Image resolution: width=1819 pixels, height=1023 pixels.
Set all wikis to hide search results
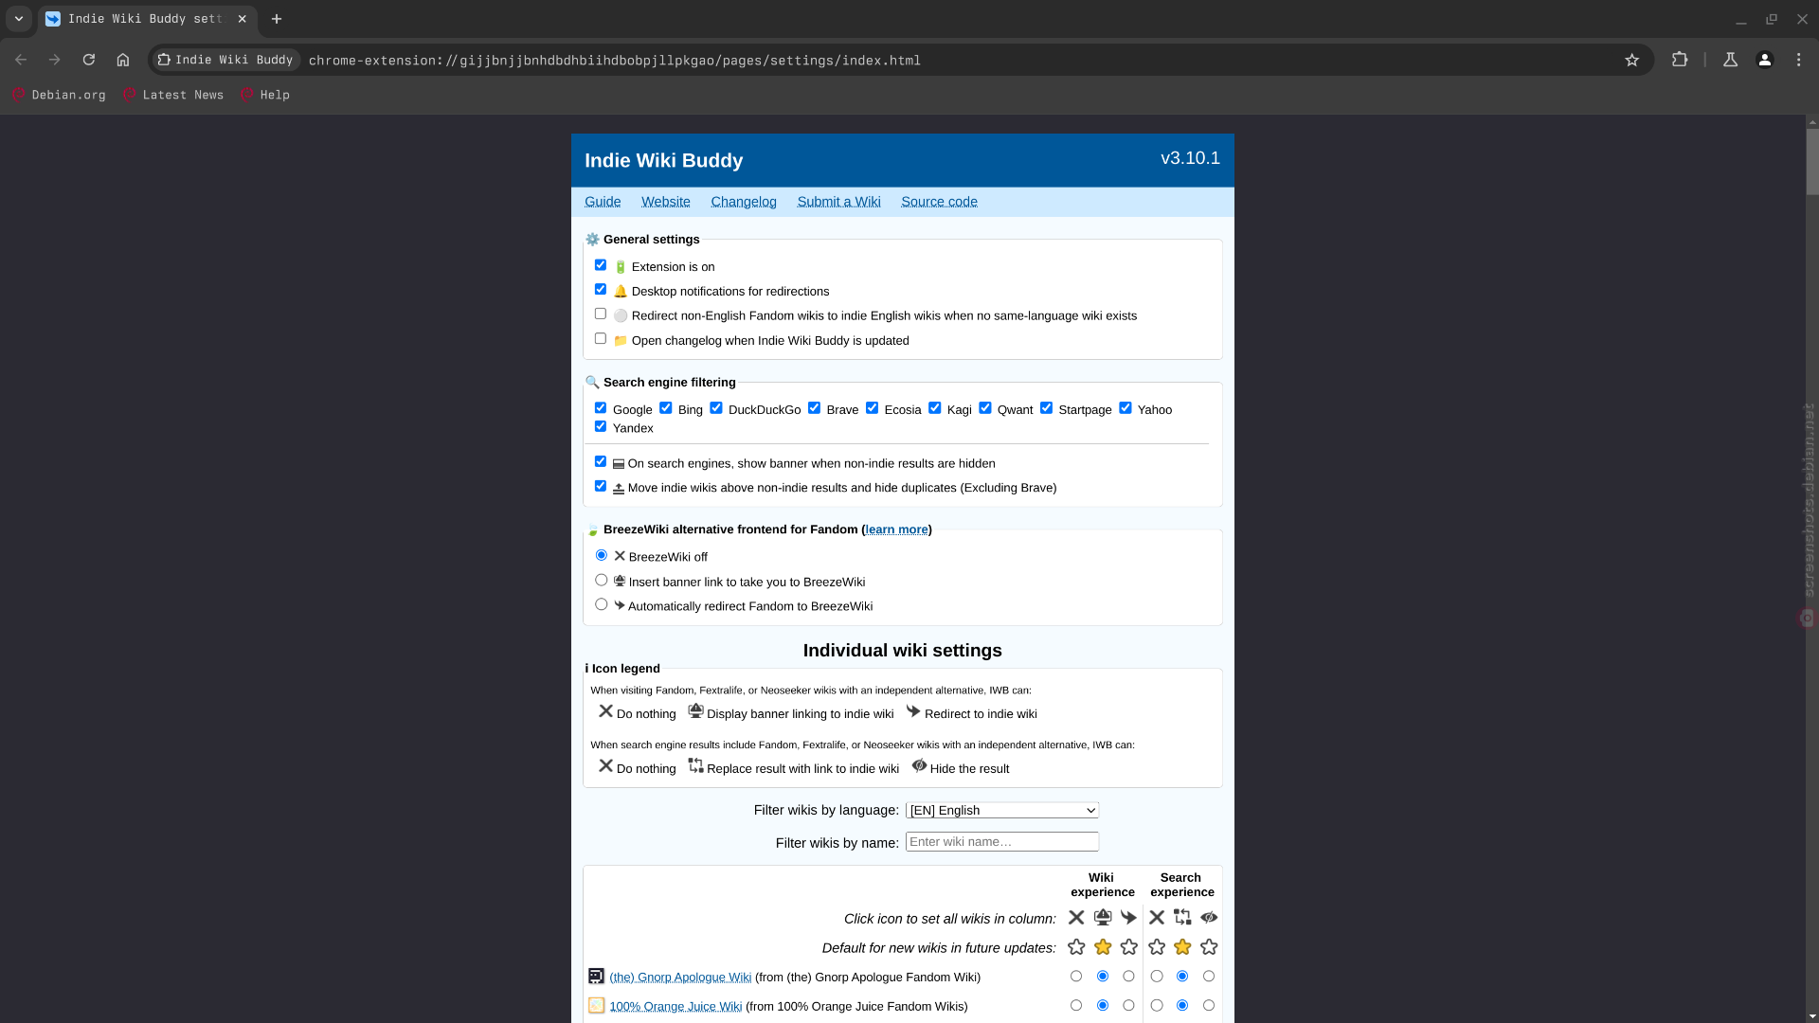[1209, 918]
